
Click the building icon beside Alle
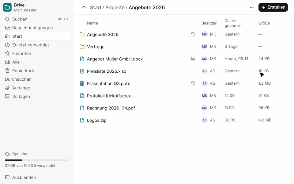tap(7, 62)
